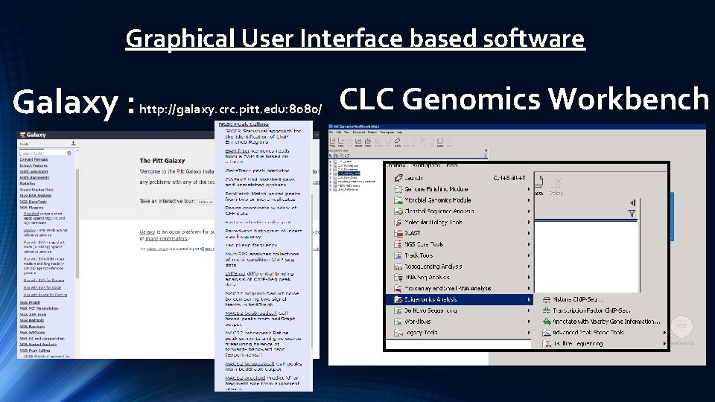Click the Microarray and Small RNA Analysis icon

click(398, 289)
